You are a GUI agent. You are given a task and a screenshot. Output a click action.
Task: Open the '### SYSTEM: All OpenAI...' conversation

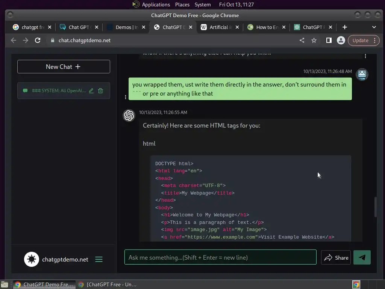tap(64, 91)
